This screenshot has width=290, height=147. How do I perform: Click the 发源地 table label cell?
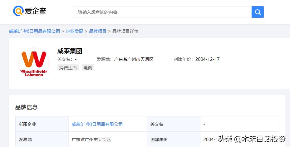42,139
